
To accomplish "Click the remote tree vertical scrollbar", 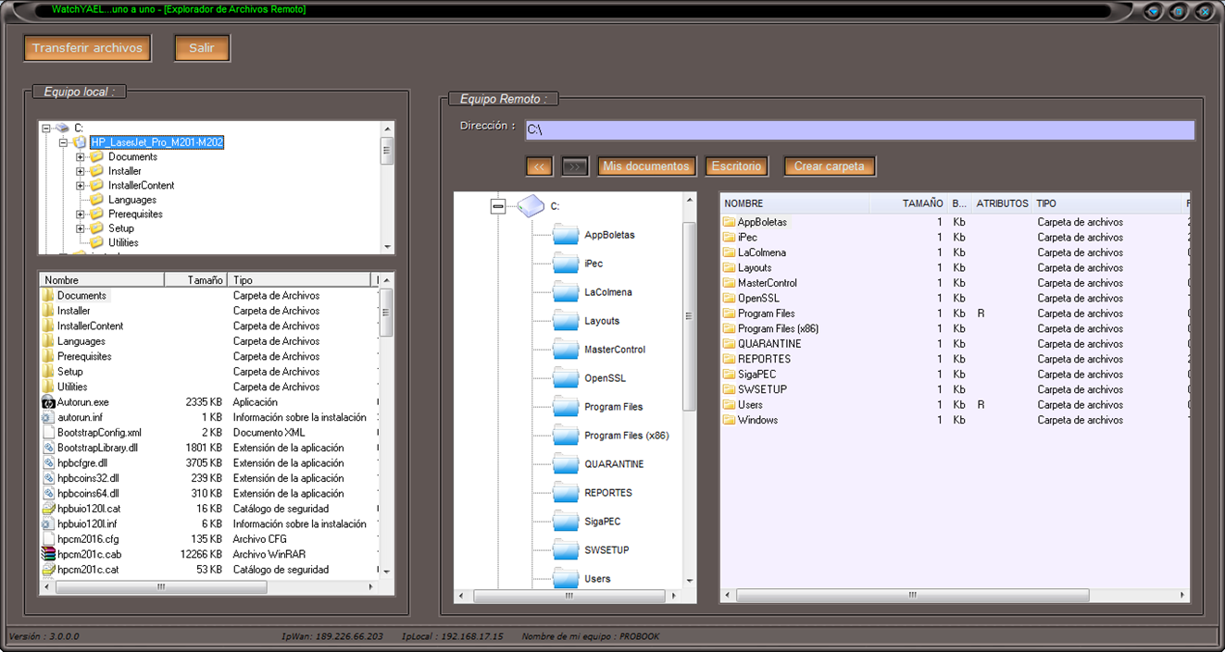I will pos(689,314).
